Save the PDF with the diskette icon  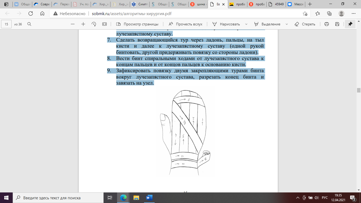[x=337, y=24]
